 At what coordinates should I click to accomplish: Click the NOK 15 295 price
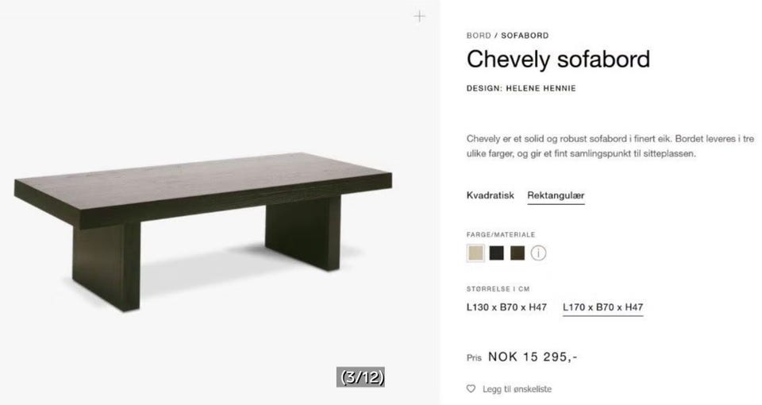pos(532,357)
